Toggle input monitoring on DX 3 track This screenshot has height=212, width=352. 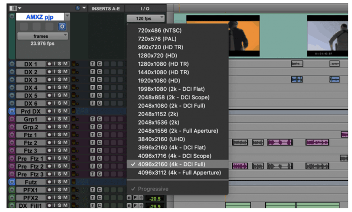click(54, 80)
